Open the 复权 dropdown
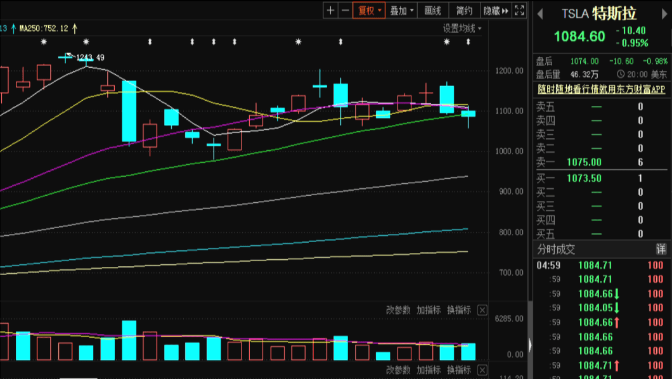This screenshot has width=672, height=379. tap(369, 10)
